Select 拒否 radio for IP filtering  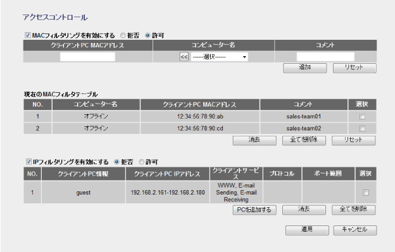tap(116, 162)
